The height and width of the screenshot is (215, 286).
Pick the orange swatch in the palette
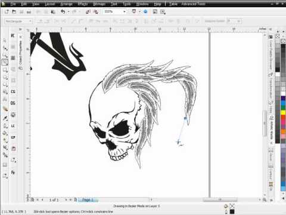tap(283, 132)
